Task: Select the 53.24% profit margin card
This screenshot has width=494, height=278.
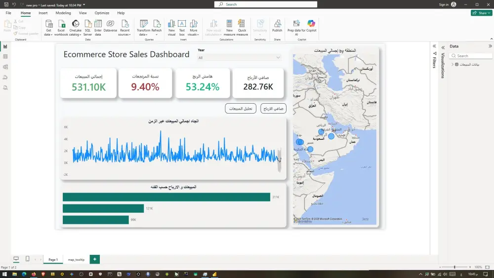Action: click(x=203, y=83)
